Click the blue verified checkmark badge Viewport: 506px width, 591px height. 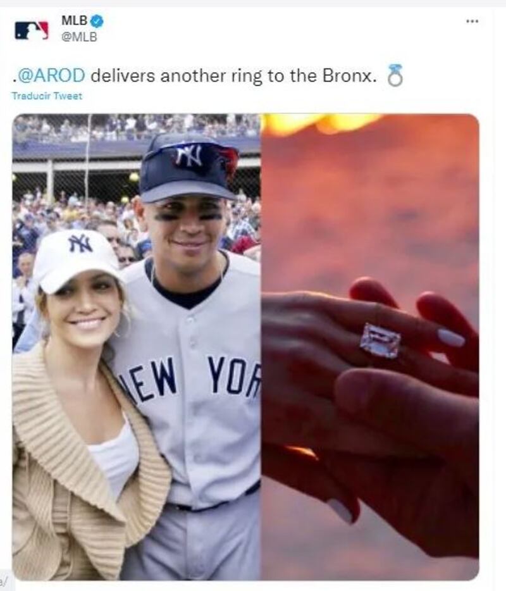pyautogui.click(x=97, y=21)
